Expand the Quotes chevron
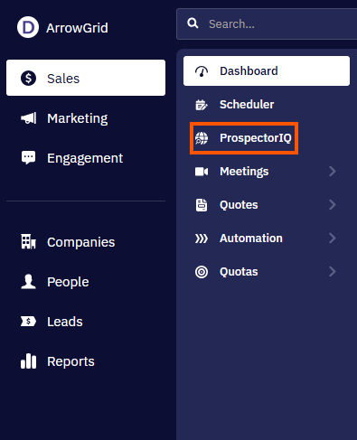This screenshot has width=357, height=440. coord(333,205)
